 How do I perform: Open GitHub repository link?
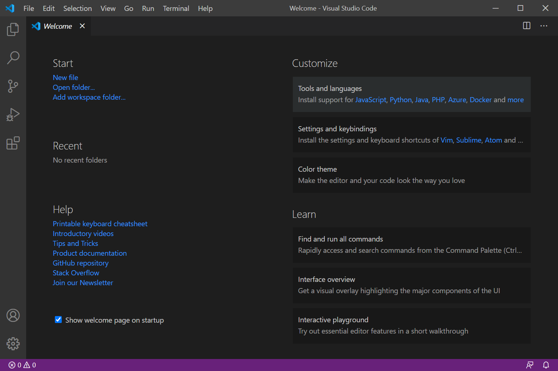pyautogui.click(x=81, y=263)
